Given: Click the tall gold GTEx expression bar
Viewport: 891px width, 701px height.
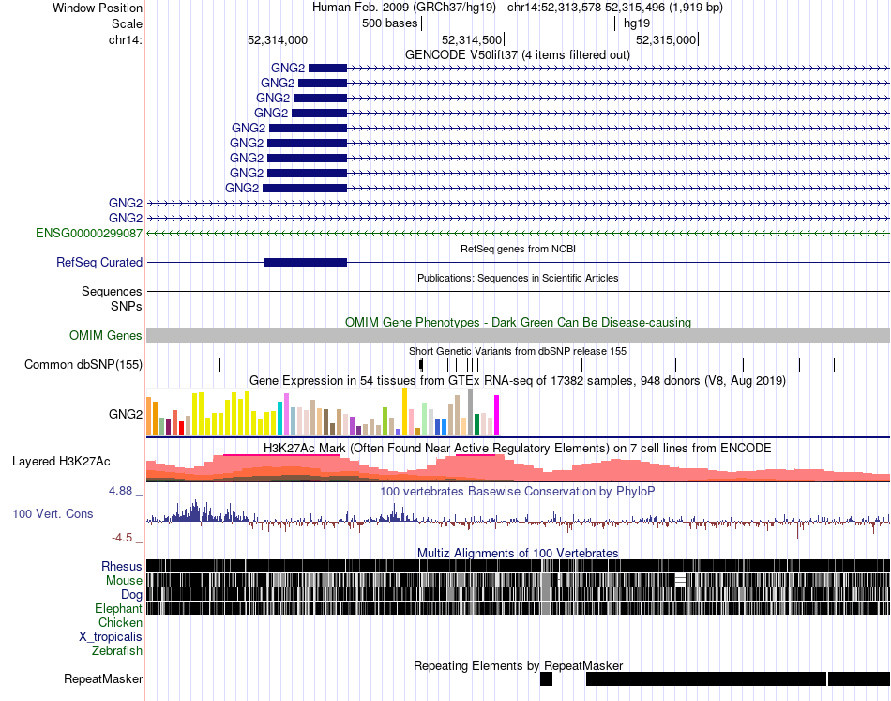Looking at the screenshot, I should click(404, 412).
